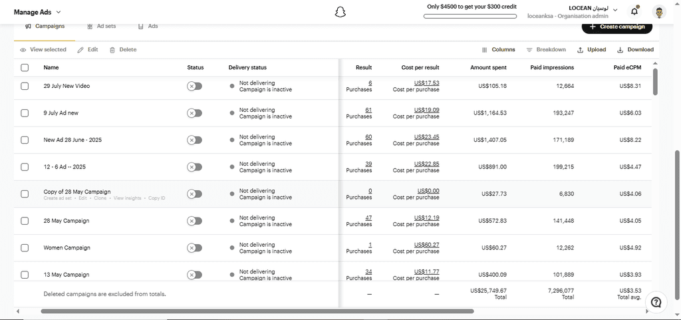Image resolution: width=681 pixels, height=320 pixels.
Task: Select Copy of 28 May Campaign checkbox
Action: pos(25,194)
